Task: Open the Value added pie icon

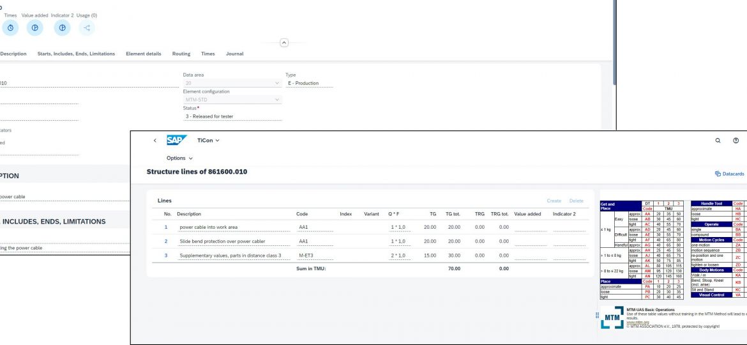Action: coord(35,27)
